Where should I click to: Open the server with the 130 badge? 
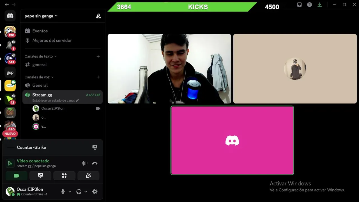[x=10, y=32]
